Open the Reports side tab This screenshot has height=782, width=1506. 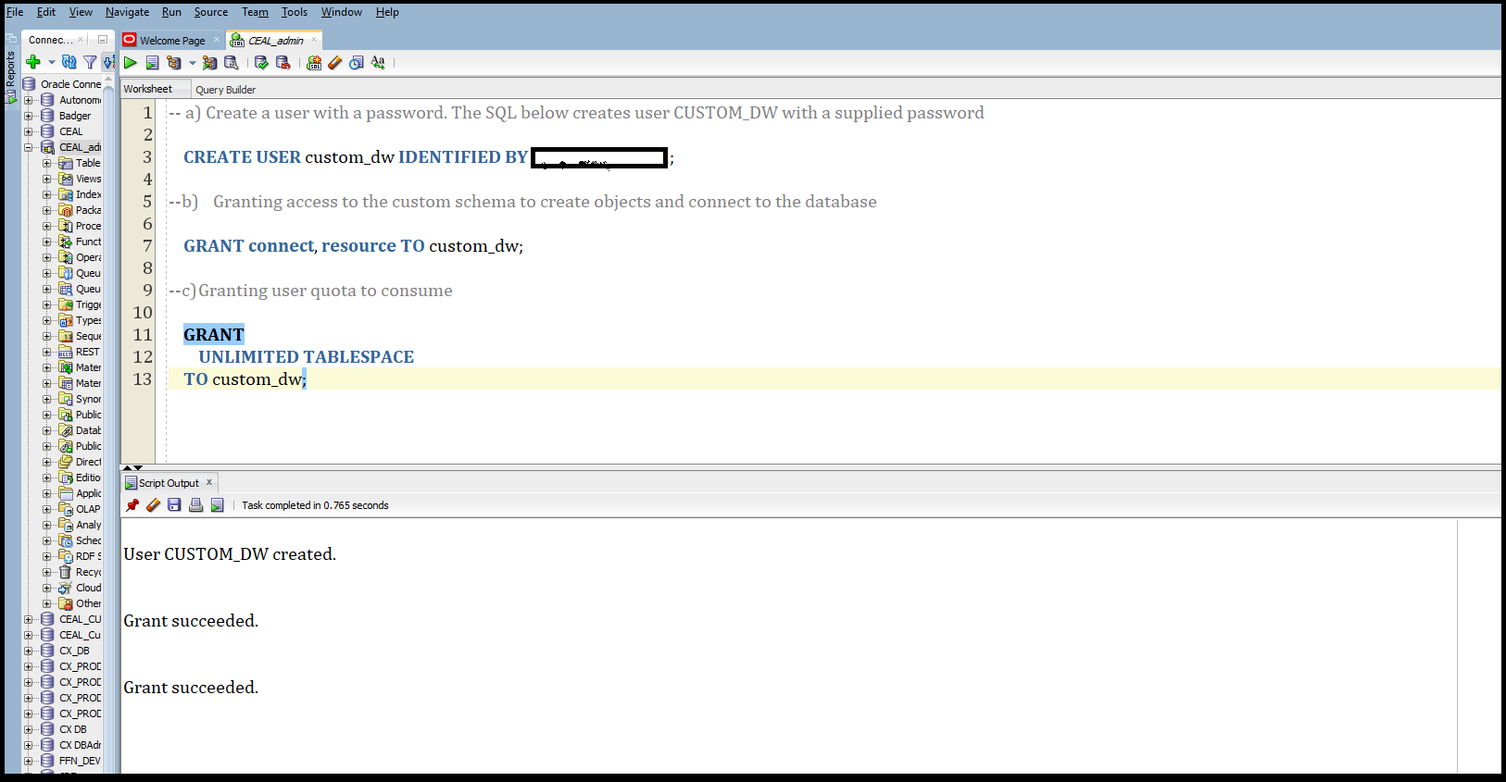(x=10, y=76)
